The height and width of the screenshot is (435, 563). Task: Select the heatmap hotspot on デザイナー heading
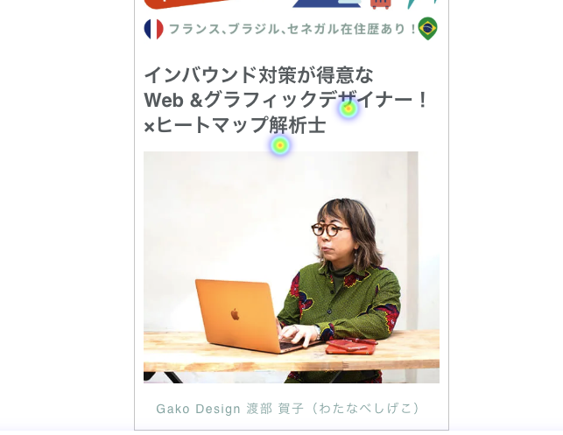pos(348,109)
